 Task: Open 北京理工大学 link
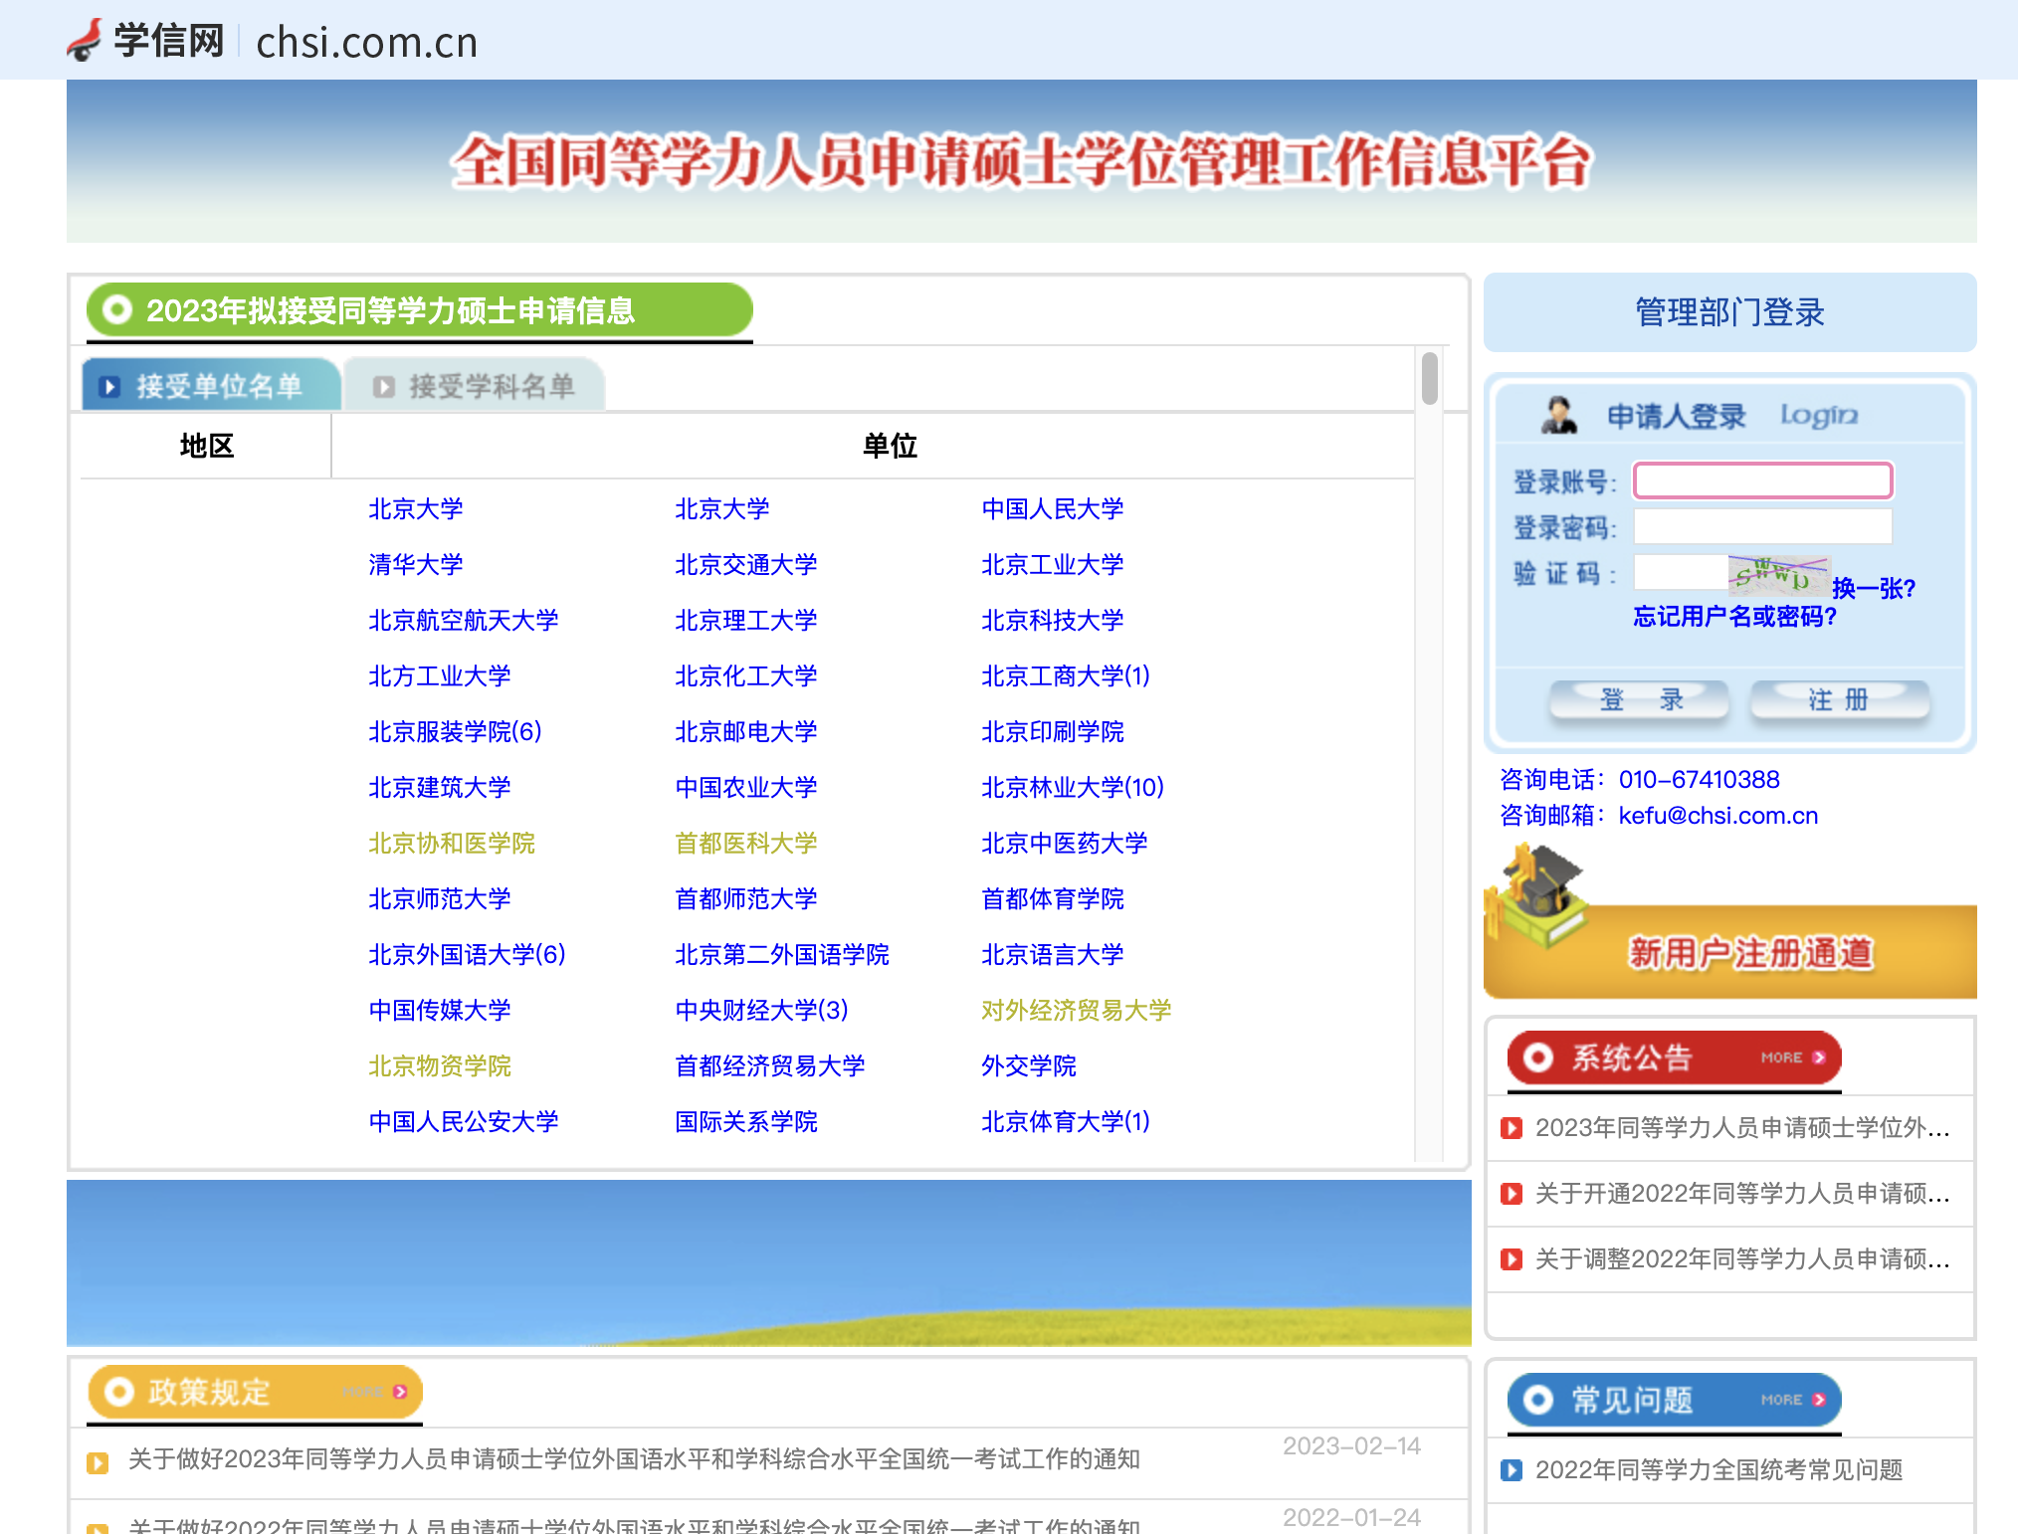pyautogui.click(x=746, y=621)
